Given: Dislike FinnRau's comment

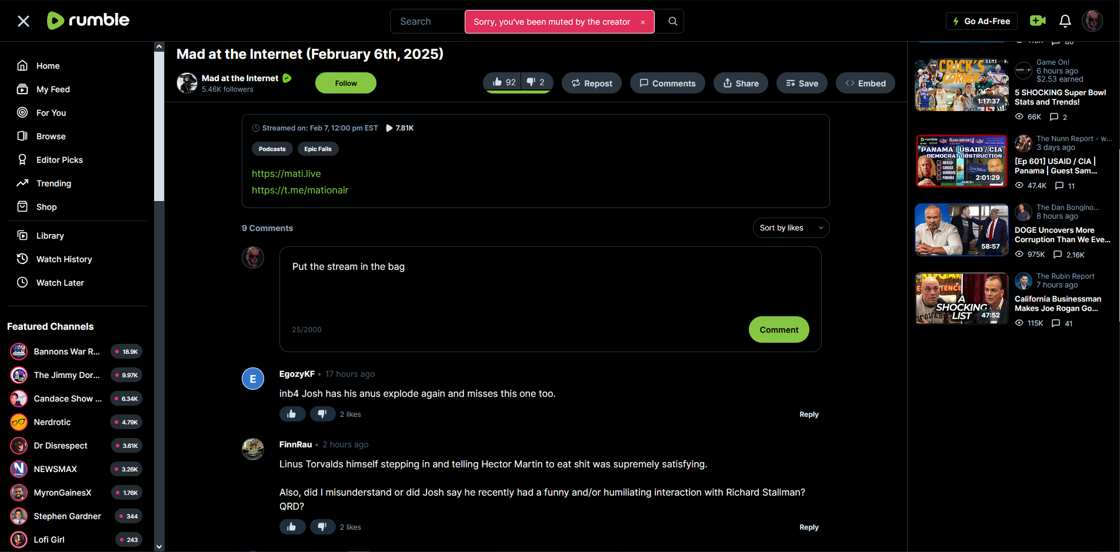Looking at the screenshot, I should coord(322,527).
